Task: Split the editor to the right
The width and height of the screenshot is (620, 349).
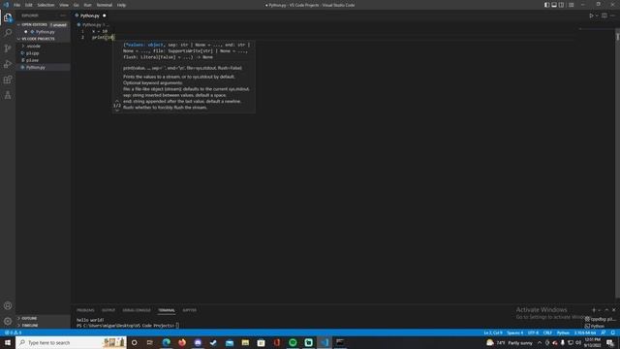Action: point(604,16)
